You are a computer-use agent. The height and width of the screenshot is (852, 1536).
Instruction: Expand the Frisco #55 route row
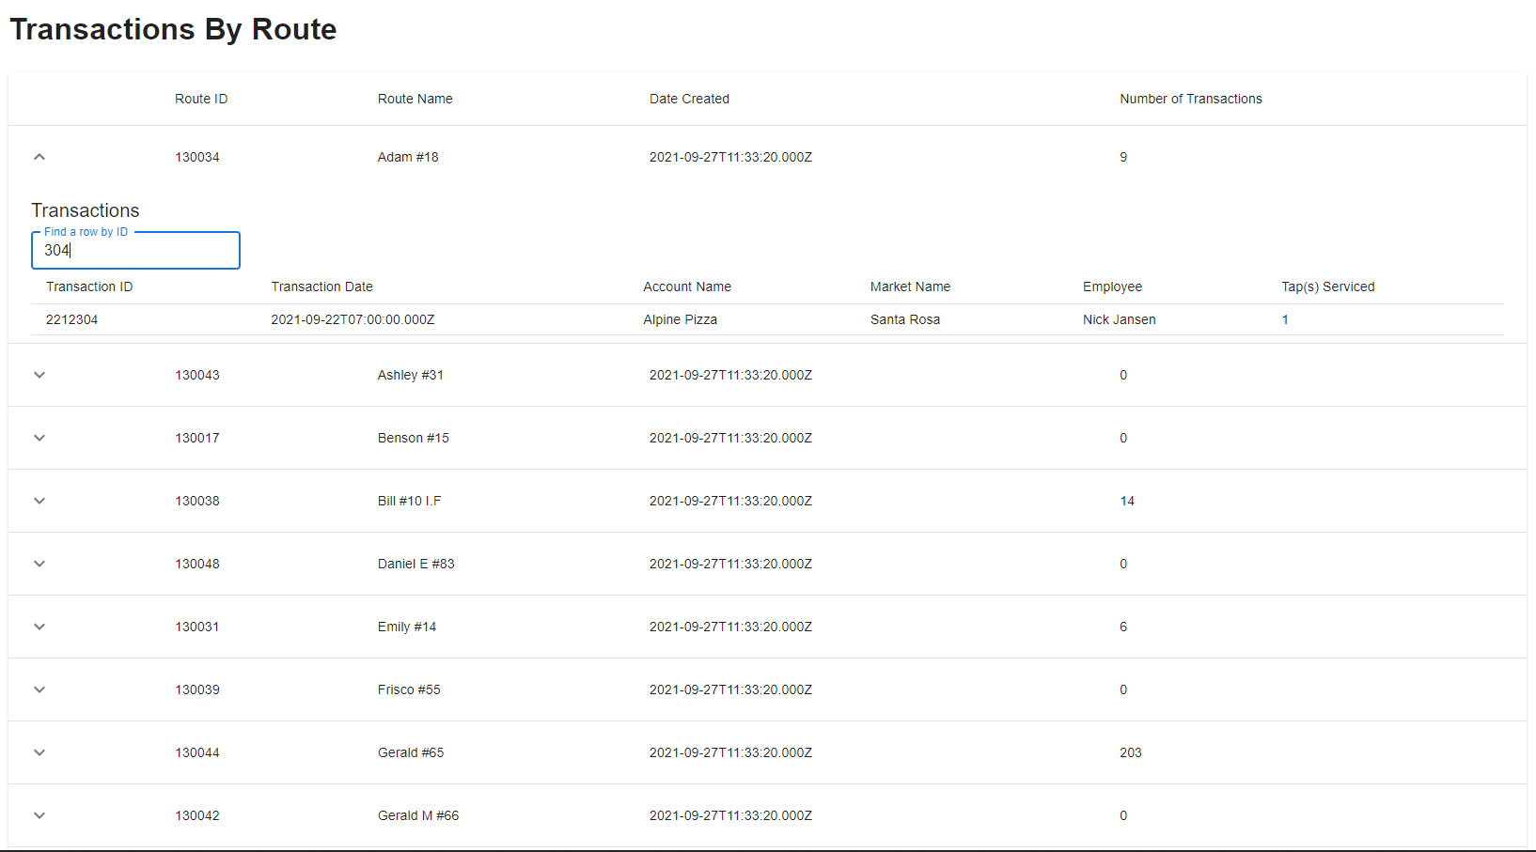pos(39,689)
